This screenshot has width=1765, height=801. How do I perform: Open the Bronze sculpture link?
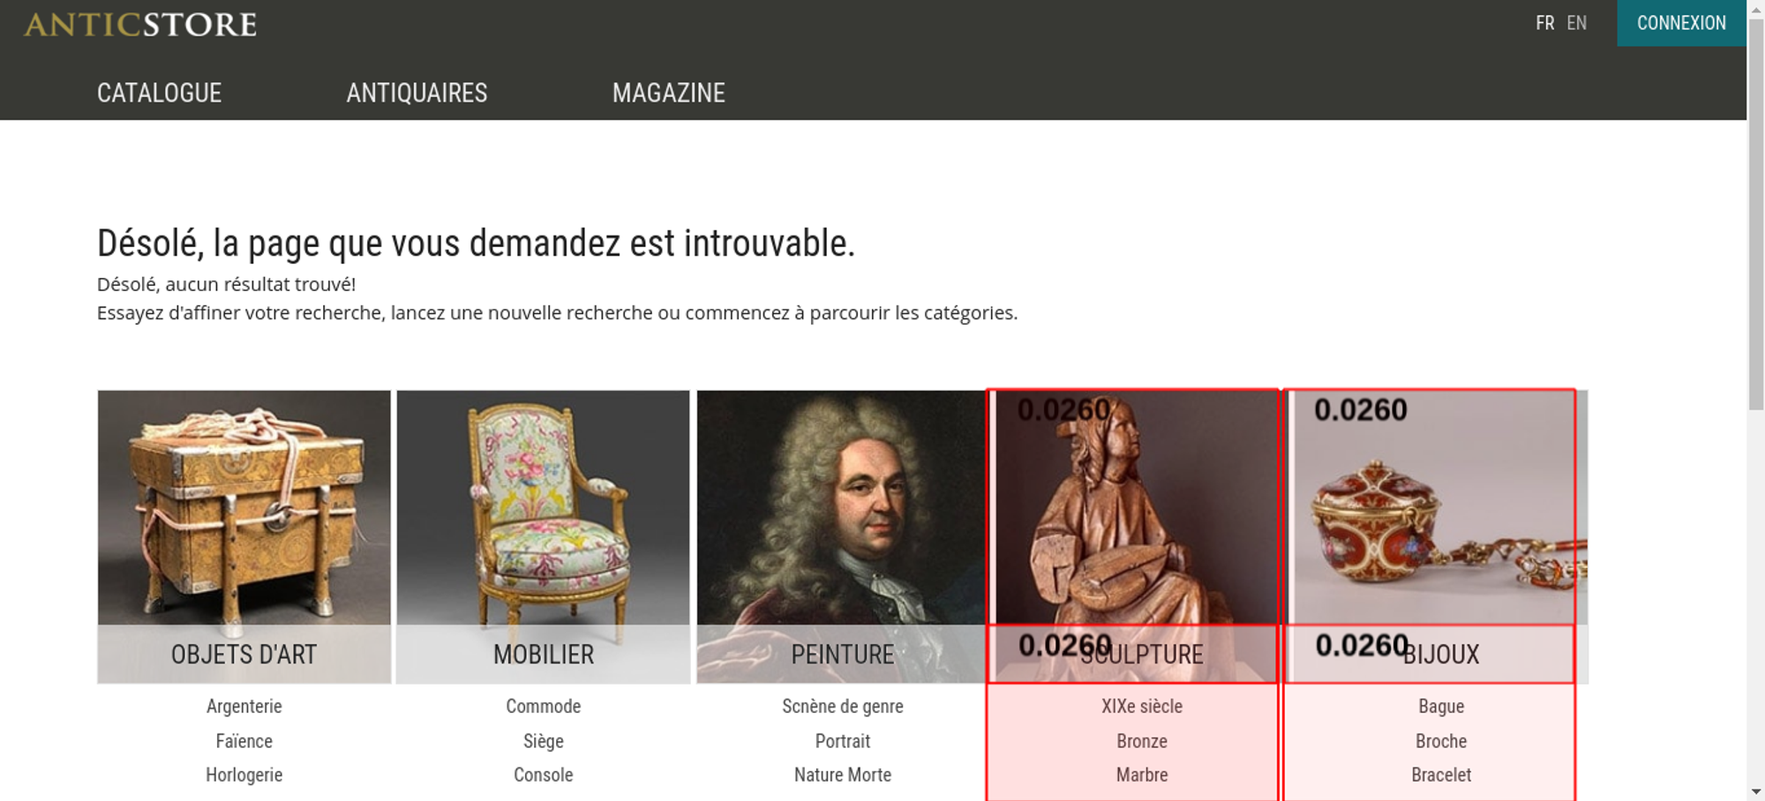pos(1142,741)
